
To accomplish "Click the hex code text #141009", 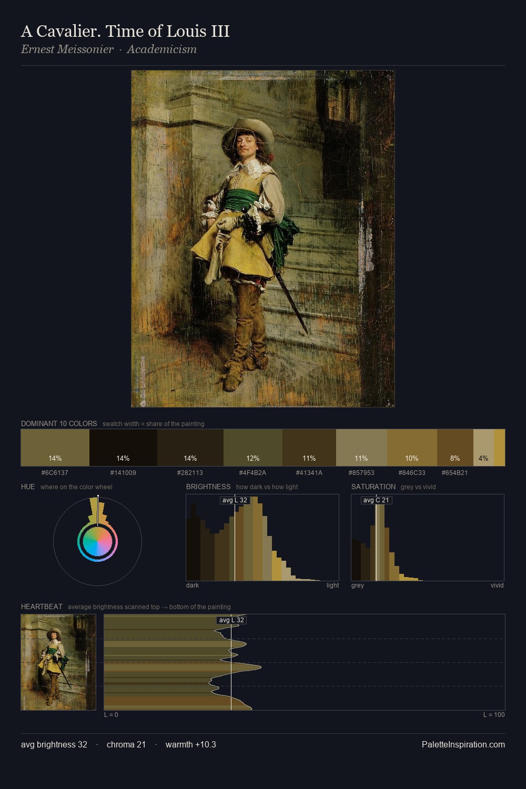I will click(x=123, y=473).
